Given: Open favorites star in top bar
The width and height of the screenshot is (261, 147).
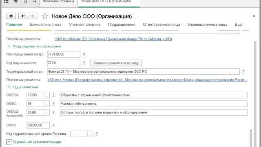Looking at the screenshot, I should click(x=15, y=1).
